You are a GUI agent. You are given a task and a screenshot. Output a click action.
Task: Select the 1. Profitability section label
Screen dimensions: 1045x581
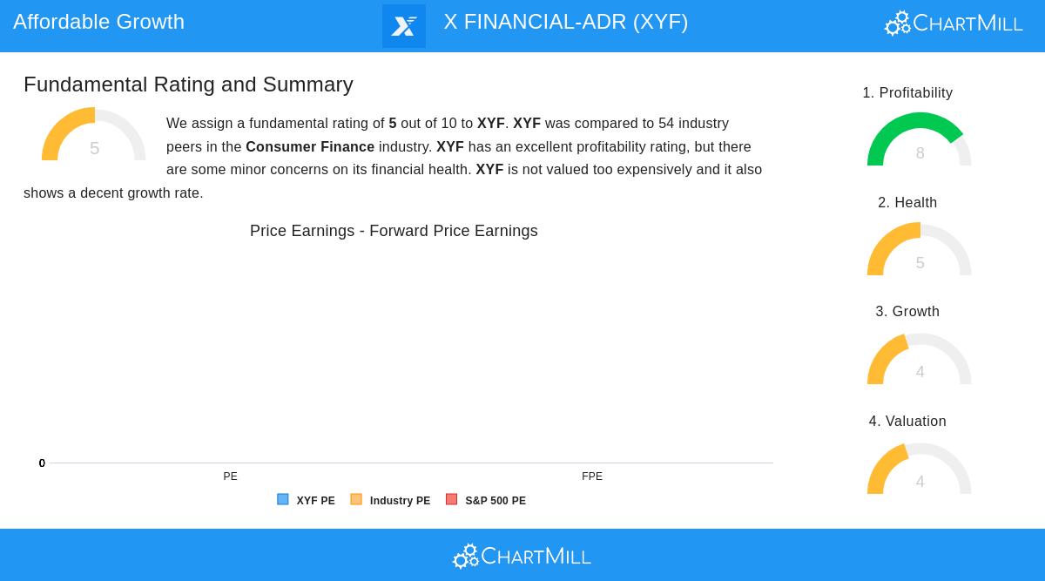coord(907,93)
